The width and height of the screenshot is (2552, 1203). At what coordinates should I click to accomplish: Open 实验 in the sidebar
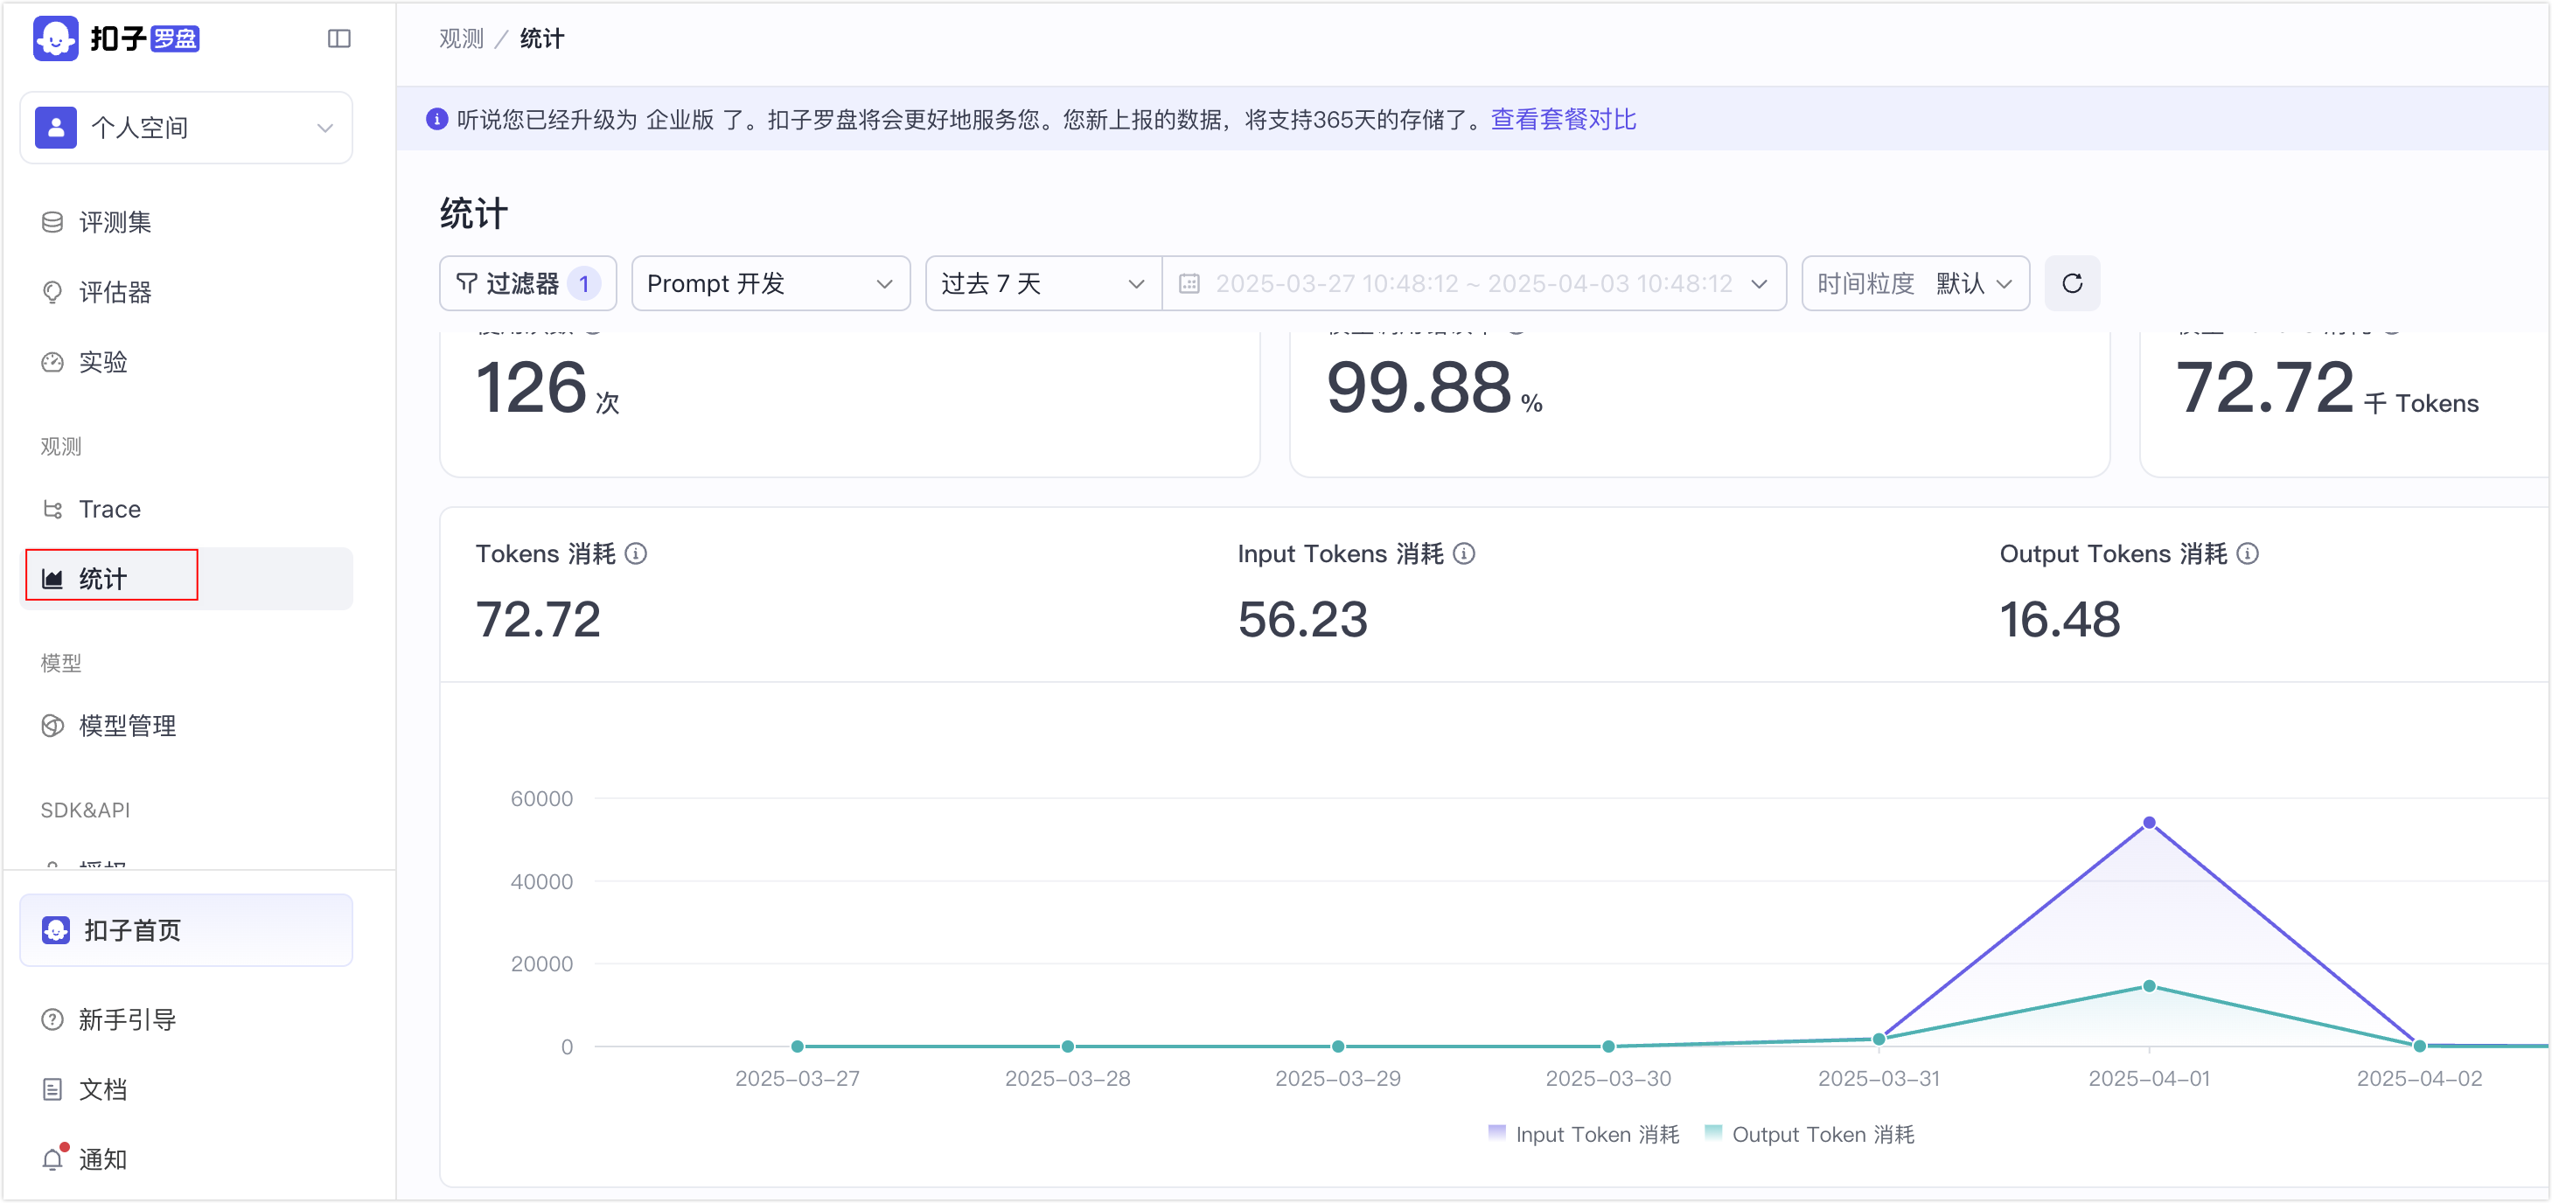click(x=186, y=361)
